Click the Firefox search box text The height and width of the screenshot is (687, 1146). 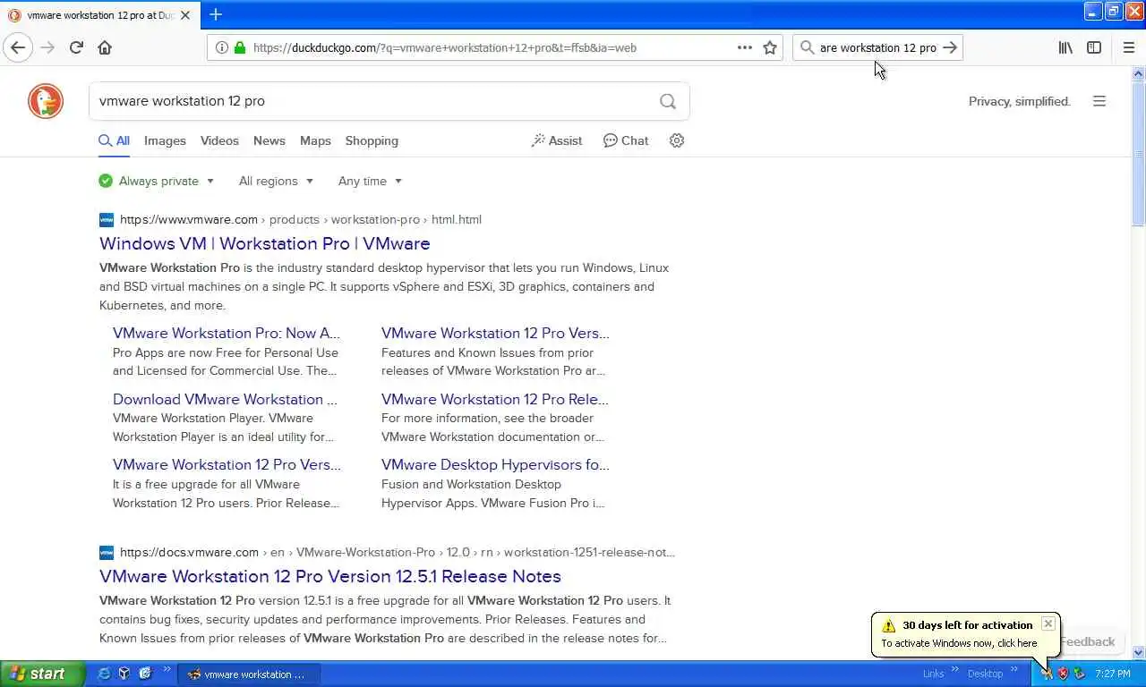pos(877,47)
